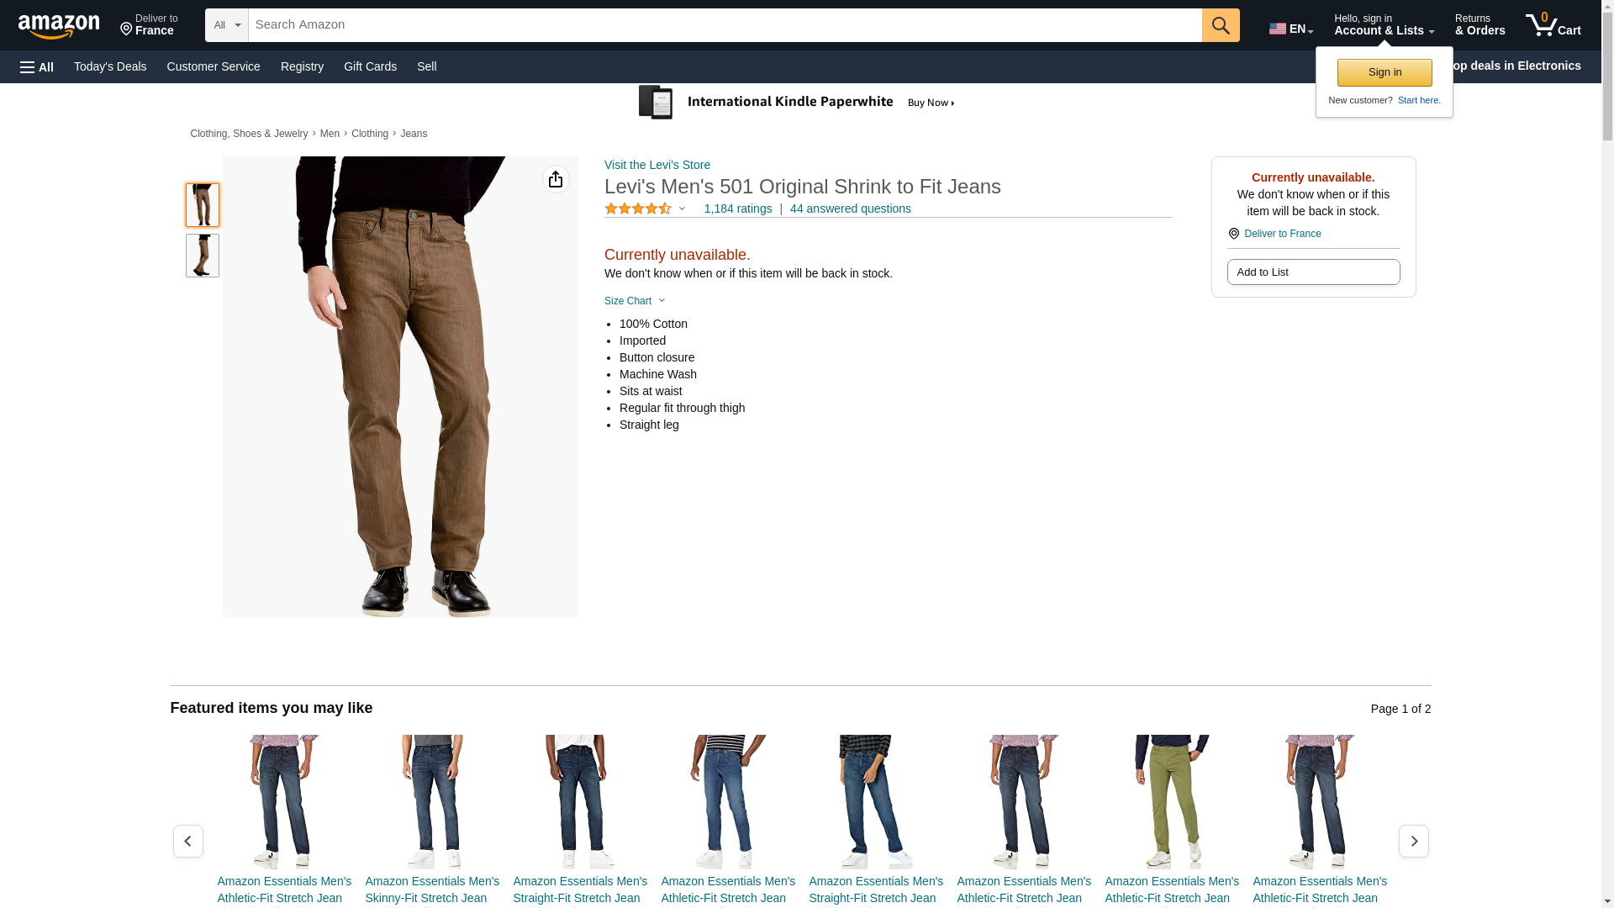Click the magnifying glass search button

point(1221,25)
